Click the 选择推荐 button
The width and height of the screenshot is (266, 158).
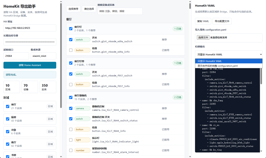(x=73, y=9)
